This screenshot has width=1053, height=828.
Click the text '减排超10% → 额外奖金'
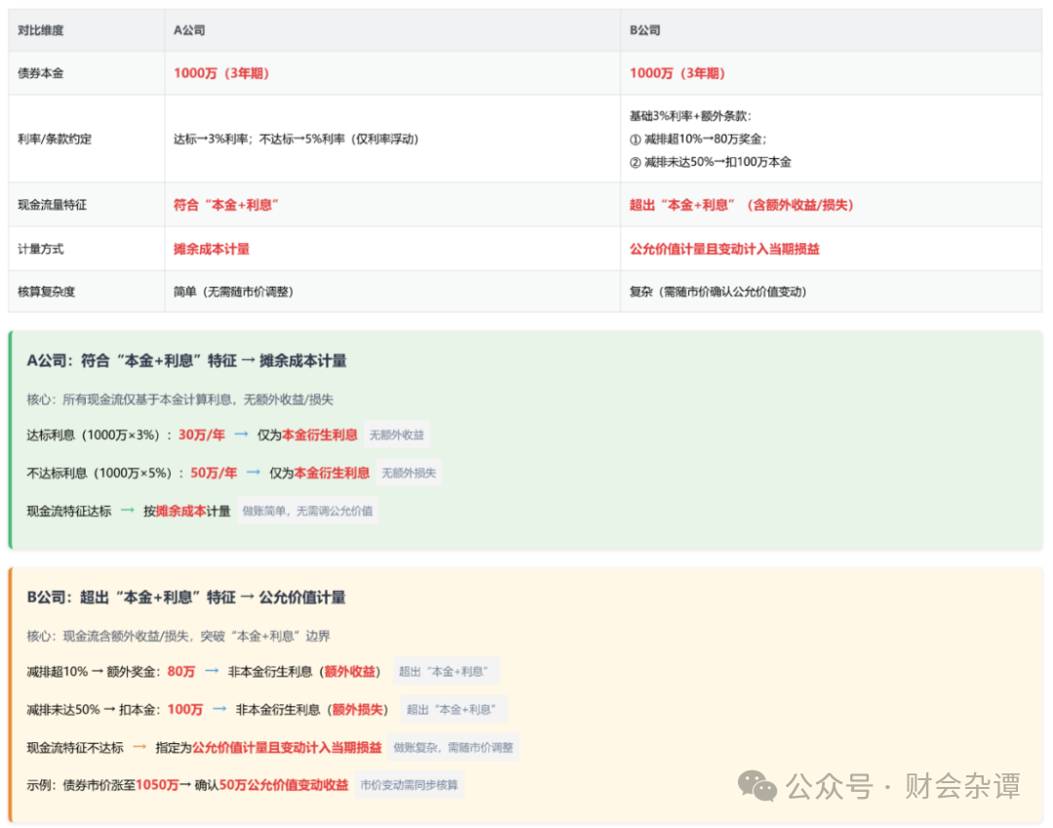click(x=92, y=672)
